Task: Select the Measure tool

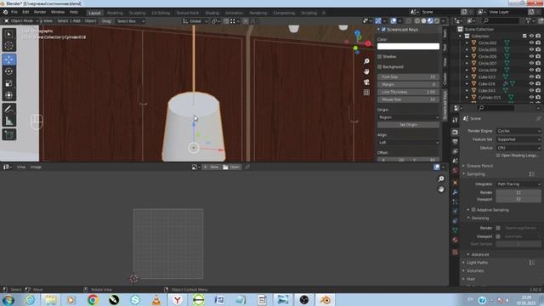Action: tap(9, 121)
